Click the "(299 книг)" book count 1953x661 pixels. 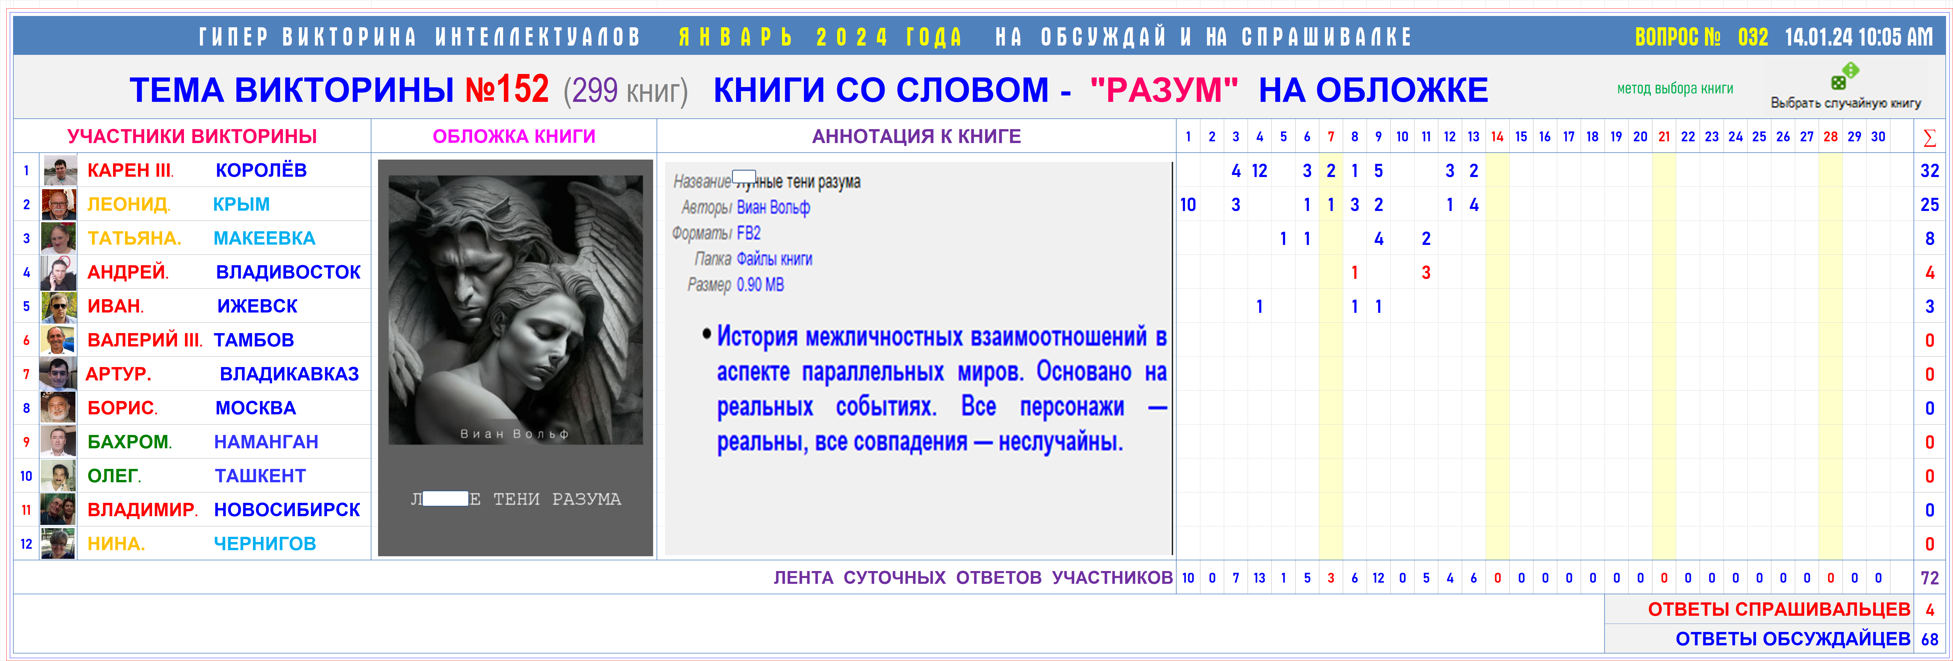[x=626, y=91]
